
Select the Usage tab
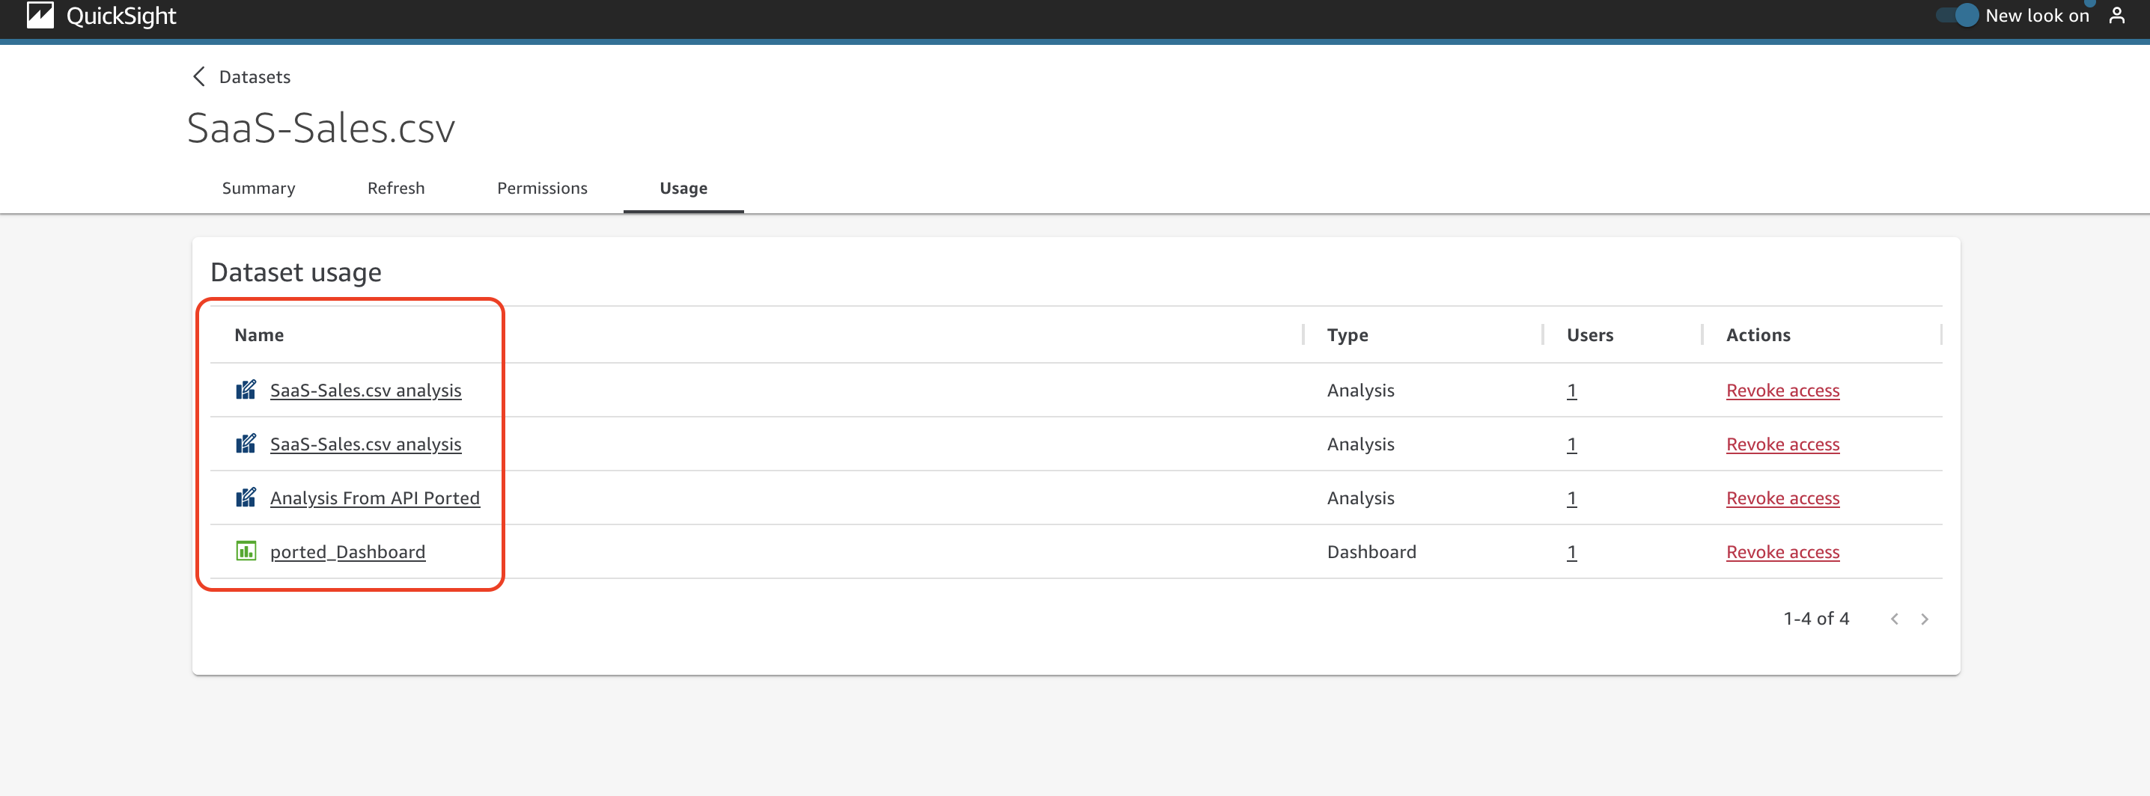(x=683, y=188)
